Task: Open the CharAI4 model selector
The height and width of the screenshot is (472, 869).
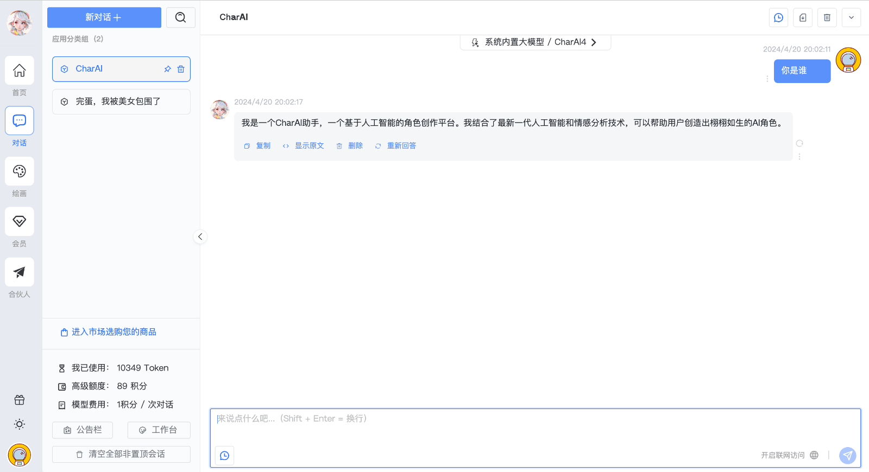Action: [x=535, y=42]
